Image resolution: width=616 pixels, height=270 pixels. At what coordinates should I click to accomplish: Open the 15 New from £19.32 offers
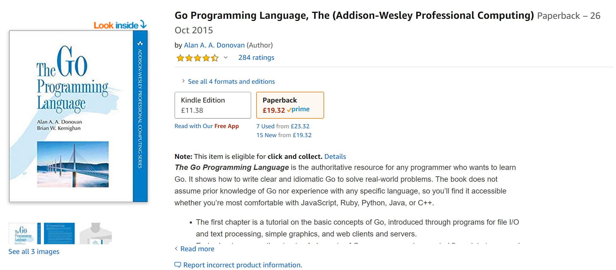tap(284, 135)
